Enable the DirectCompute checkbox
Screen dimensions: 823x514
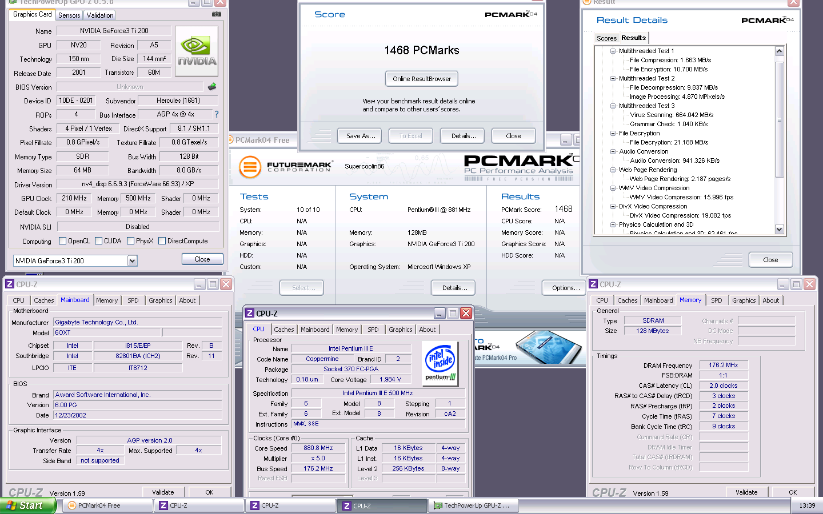162,240
